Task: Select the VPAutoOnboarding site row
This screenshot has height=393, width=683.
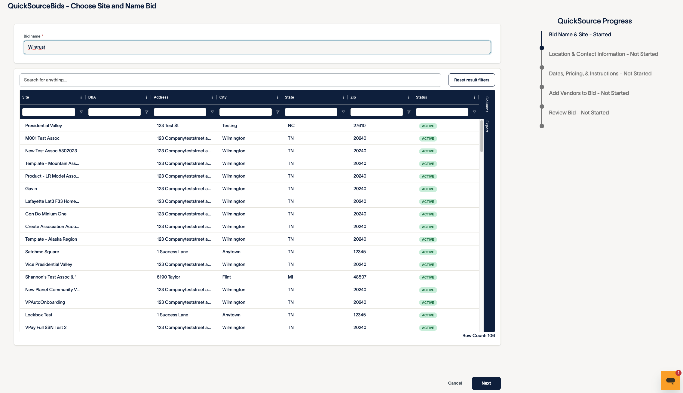Action: (x=250, y=302)
